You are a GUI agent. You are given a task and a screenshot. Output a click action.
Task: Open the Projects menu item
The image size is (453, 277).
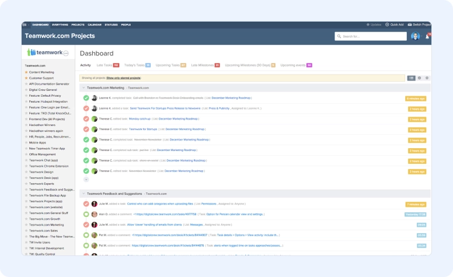click(78, 25)
